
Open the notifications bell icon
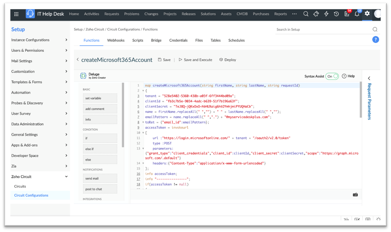pos(357,14)
